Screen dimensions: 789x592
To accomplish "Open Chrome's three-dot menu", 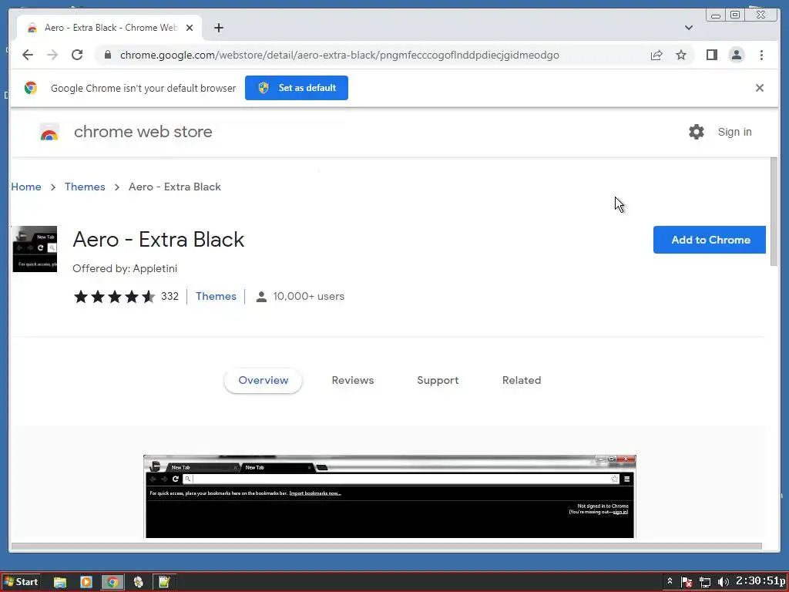I will tap(761, 55).
